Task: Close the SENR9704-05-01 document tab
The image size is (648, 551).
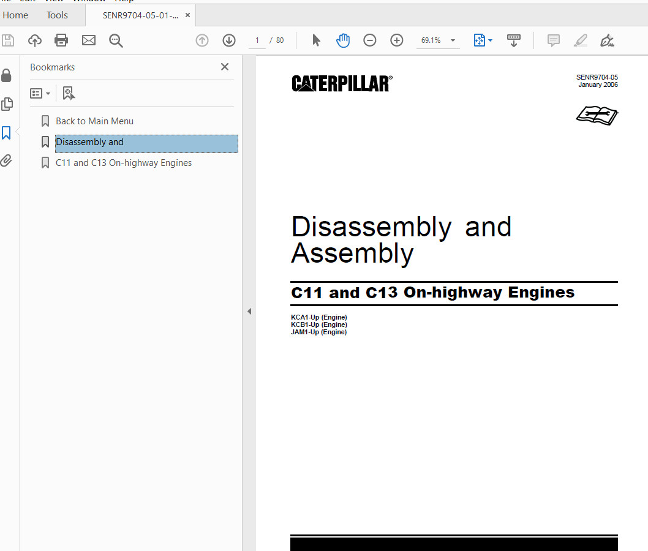Action: click(x=187, y=15)
